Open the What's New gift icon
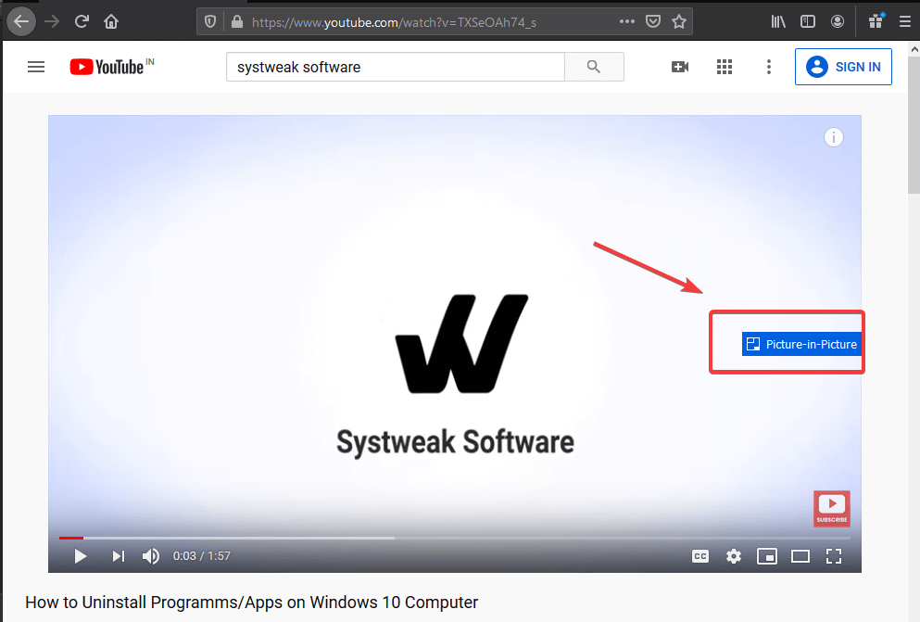The height and width of the screenshot is (622, 920). pyautogui.click(x=876, y=21)
